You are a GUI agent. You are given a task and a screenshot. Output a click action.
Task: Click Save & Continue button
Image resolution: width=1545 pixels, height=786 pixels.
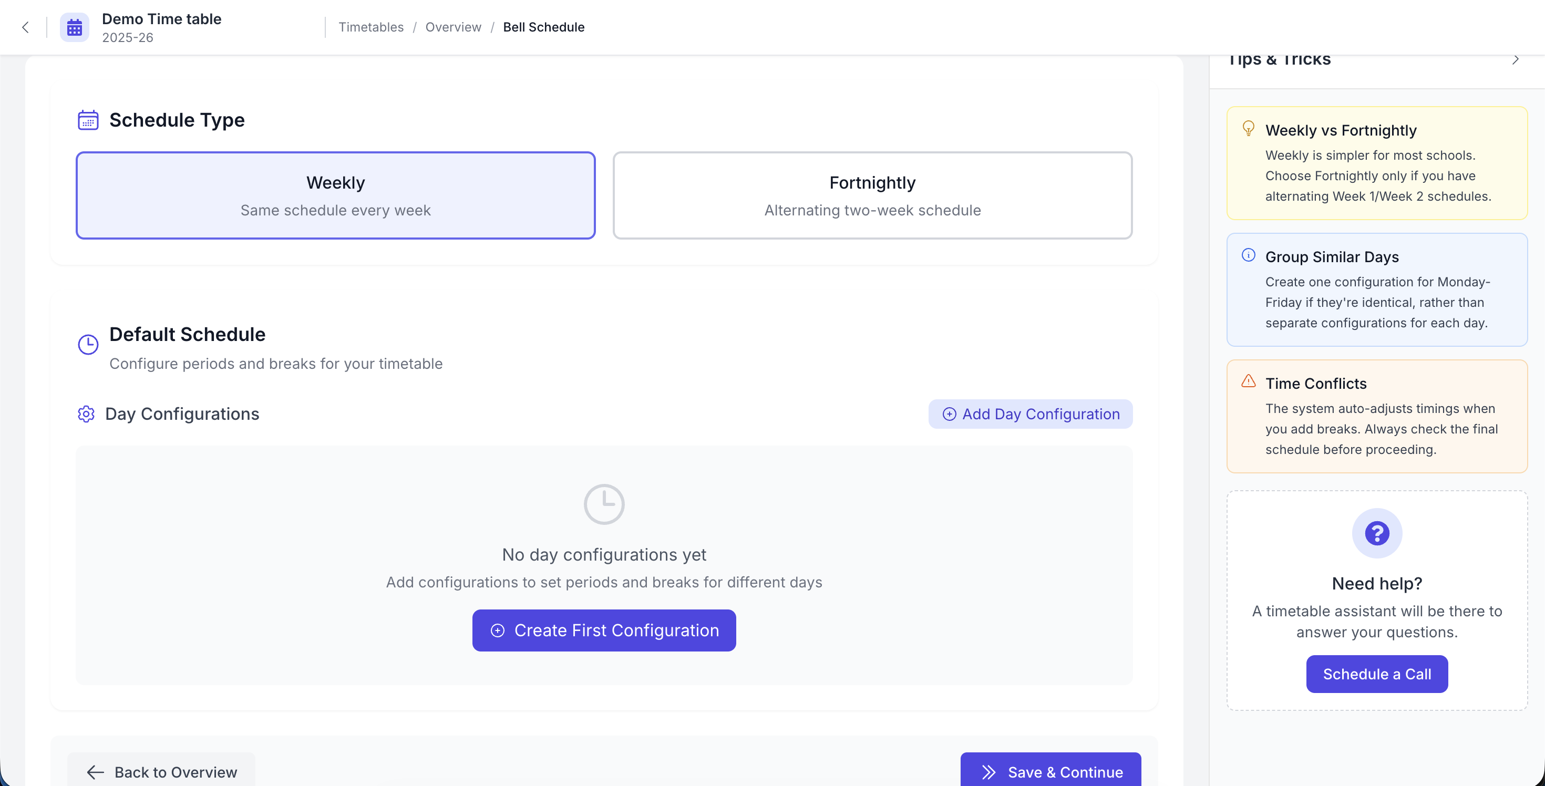click(x=1050, y=772)
